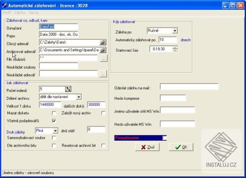Maximize the Automatické zálohování window
The width and height of the screenshot is (246, 178).
[233, 5]
